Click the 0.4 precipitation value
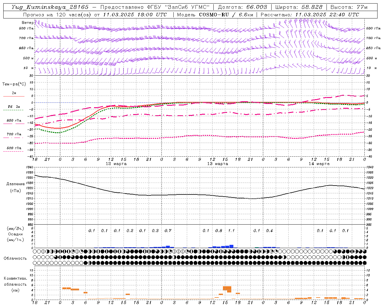382x305 pixels. (x=269, y=231)
